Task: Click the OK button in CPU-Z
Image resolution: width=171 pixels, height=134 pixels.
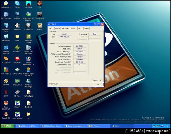Action: 98,85
